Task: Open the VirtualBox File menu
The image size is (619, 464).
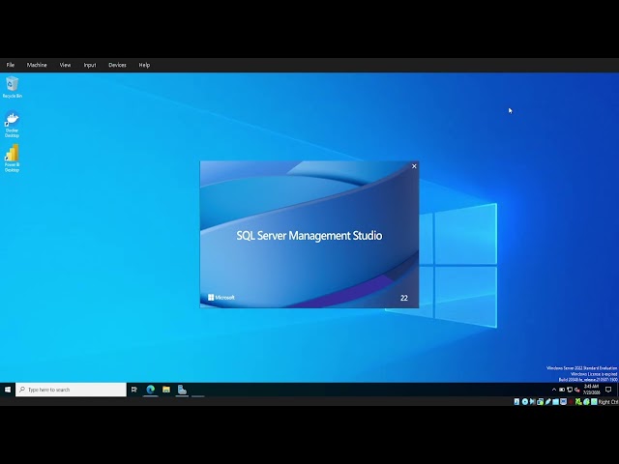Action: [11, 65]
